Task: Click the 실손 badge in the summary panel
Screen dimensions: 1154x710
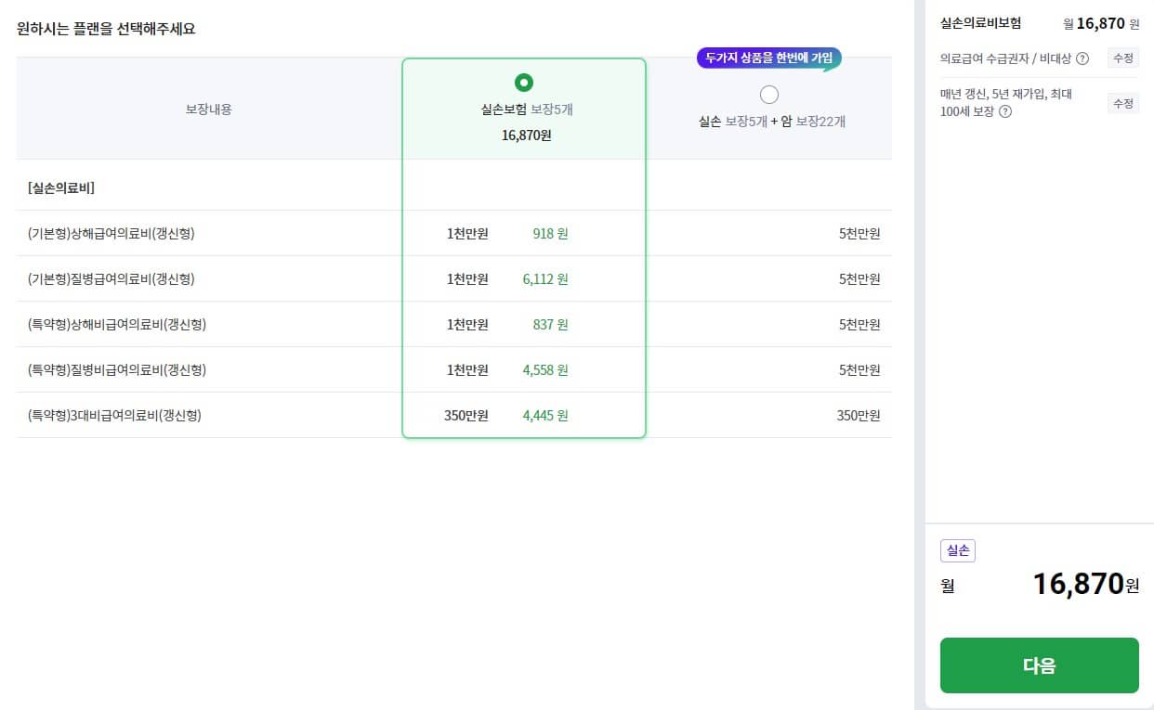Action: coord(958,550)
